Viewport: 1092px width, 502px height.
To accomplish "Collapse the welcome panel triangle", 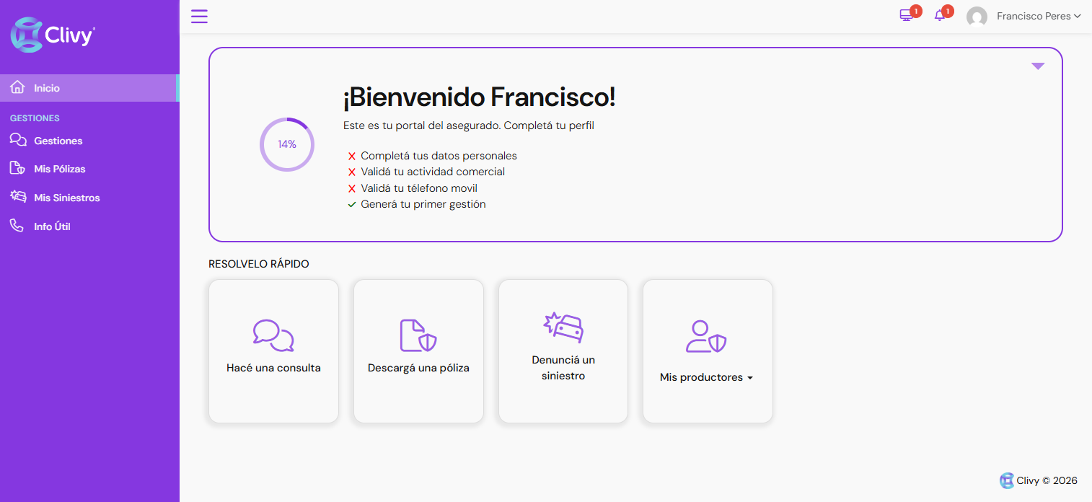I will pos(1037,66).
